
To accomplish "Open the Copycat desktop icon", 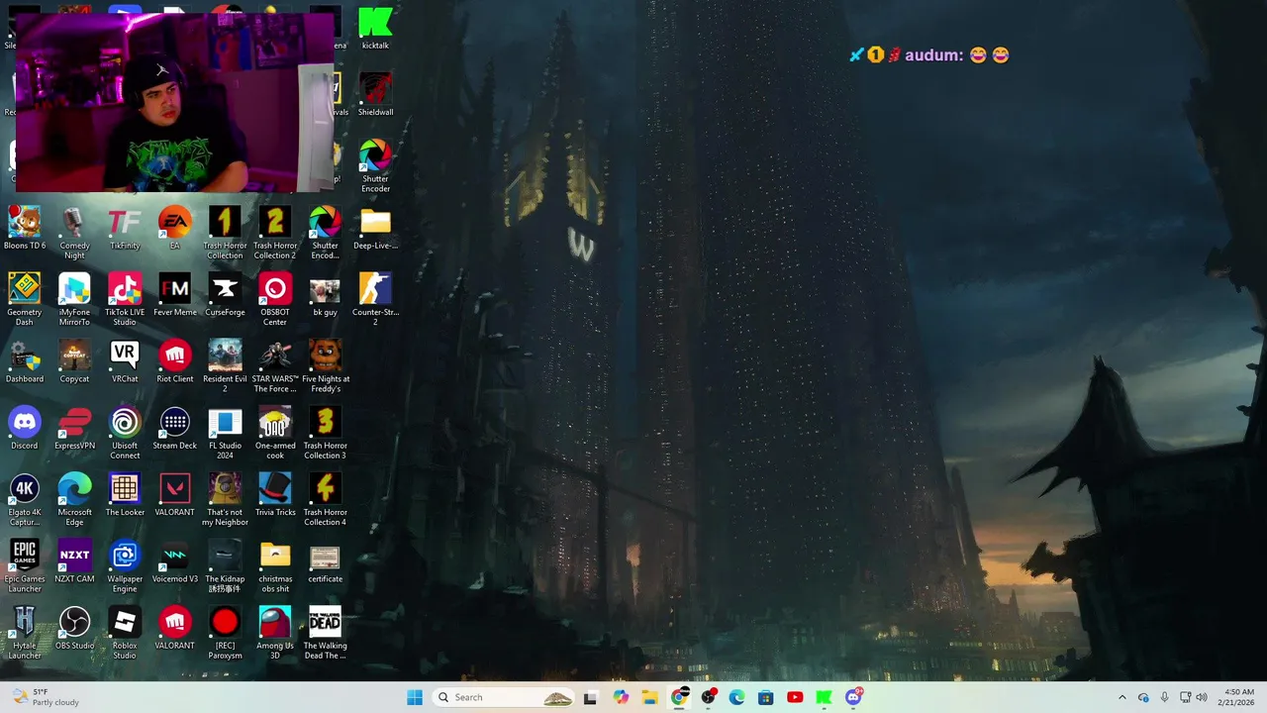I will tap(74, 361).
